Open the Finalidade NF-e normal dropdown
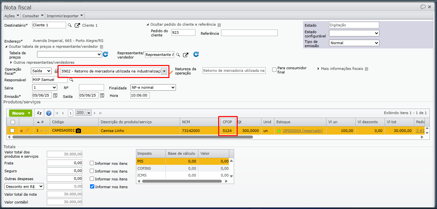 [x=153, y=87]
